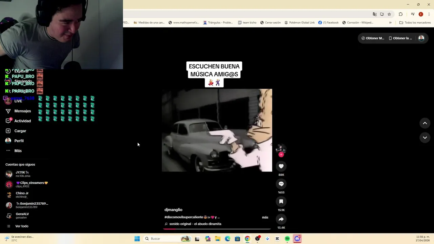The width and height of the screenshot is (434, 244).
Task: Open the Chino Jr followed account
Action: (x=26, y=195)
